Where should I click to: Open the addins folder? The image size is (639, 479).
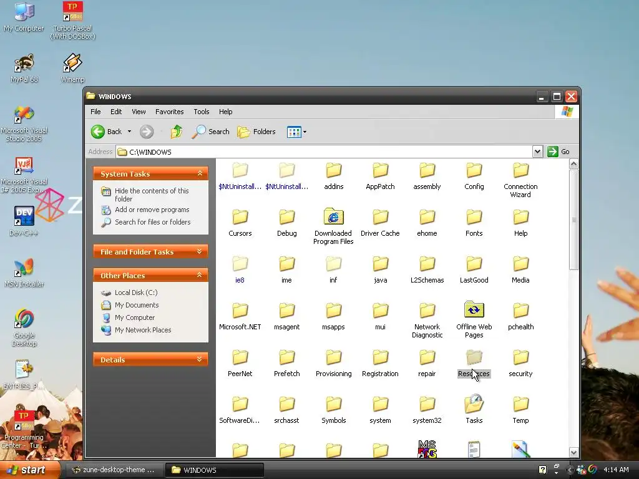tap(333, 176)
